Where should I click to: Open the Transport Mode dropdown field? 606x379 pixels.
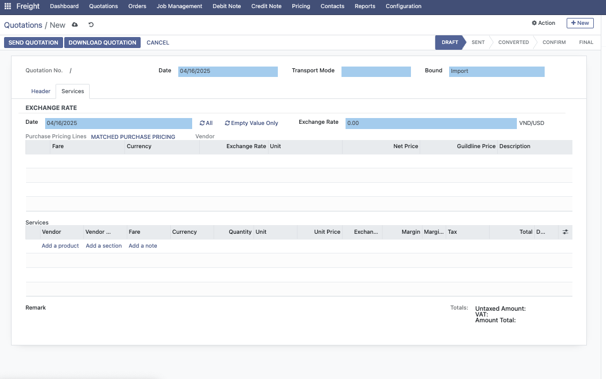pyautogui.click(x=376, y=71)
